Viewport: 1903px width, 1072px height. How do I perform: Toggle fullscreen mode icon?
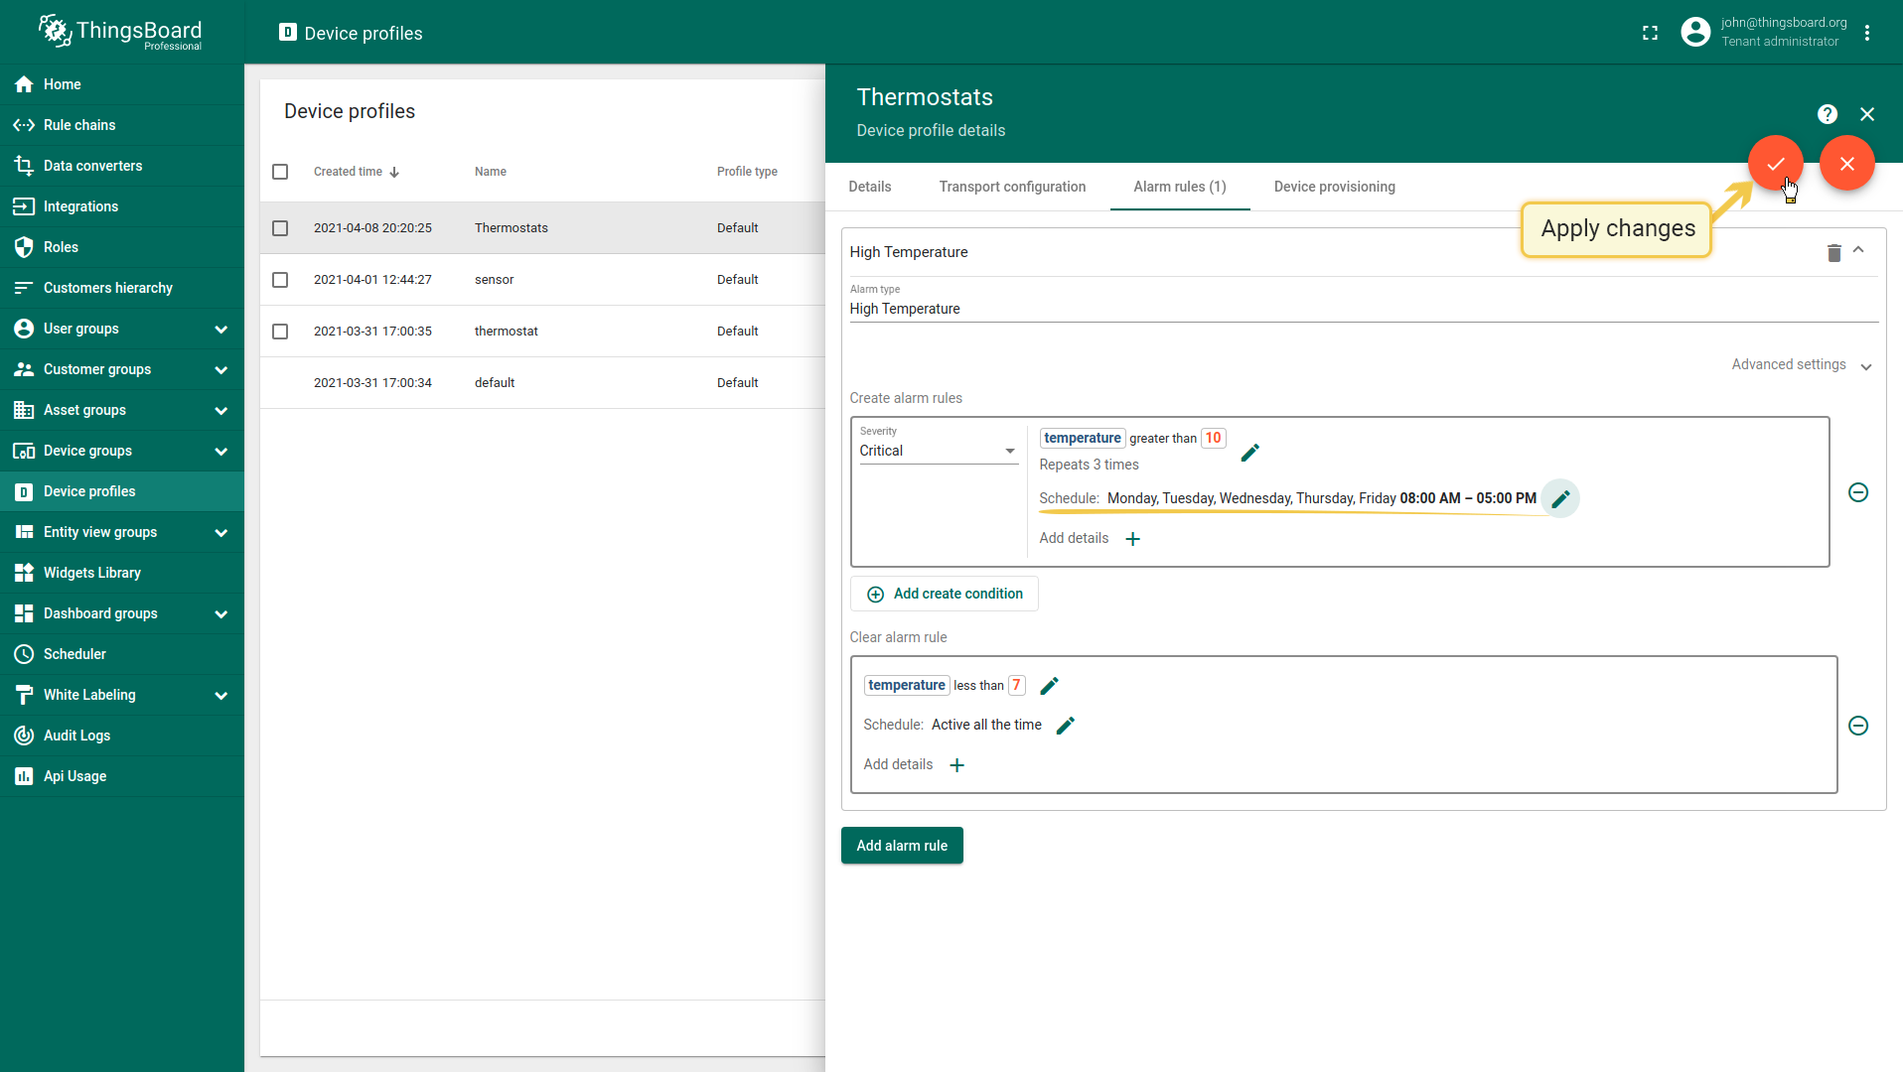click(x=1650, y=33)
